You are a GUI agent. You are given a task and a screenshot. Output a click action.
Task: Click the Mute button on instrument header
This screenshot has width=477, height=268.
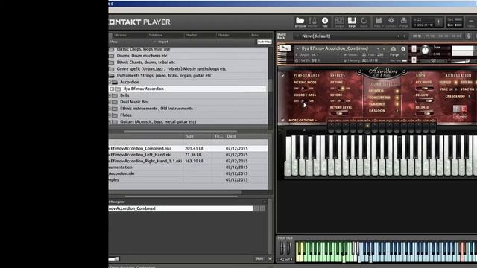(x=414, y=60)
